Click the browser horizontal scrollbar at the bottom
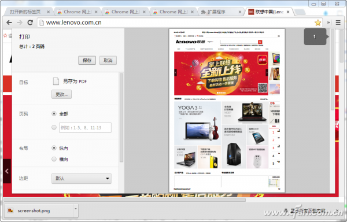Image resolution: width=347 pixels, height=222 pixels. pyautogui.click(x=125, y=200)
